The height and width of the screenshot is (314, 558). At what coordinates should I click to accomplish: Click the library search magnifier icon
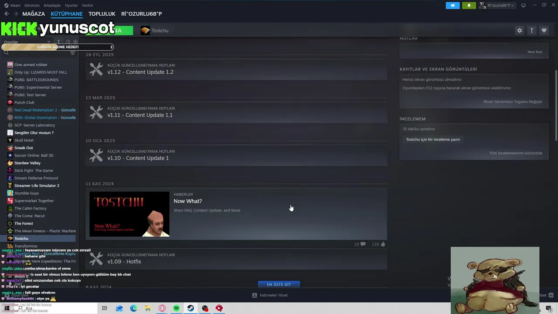tap(6, 53)
